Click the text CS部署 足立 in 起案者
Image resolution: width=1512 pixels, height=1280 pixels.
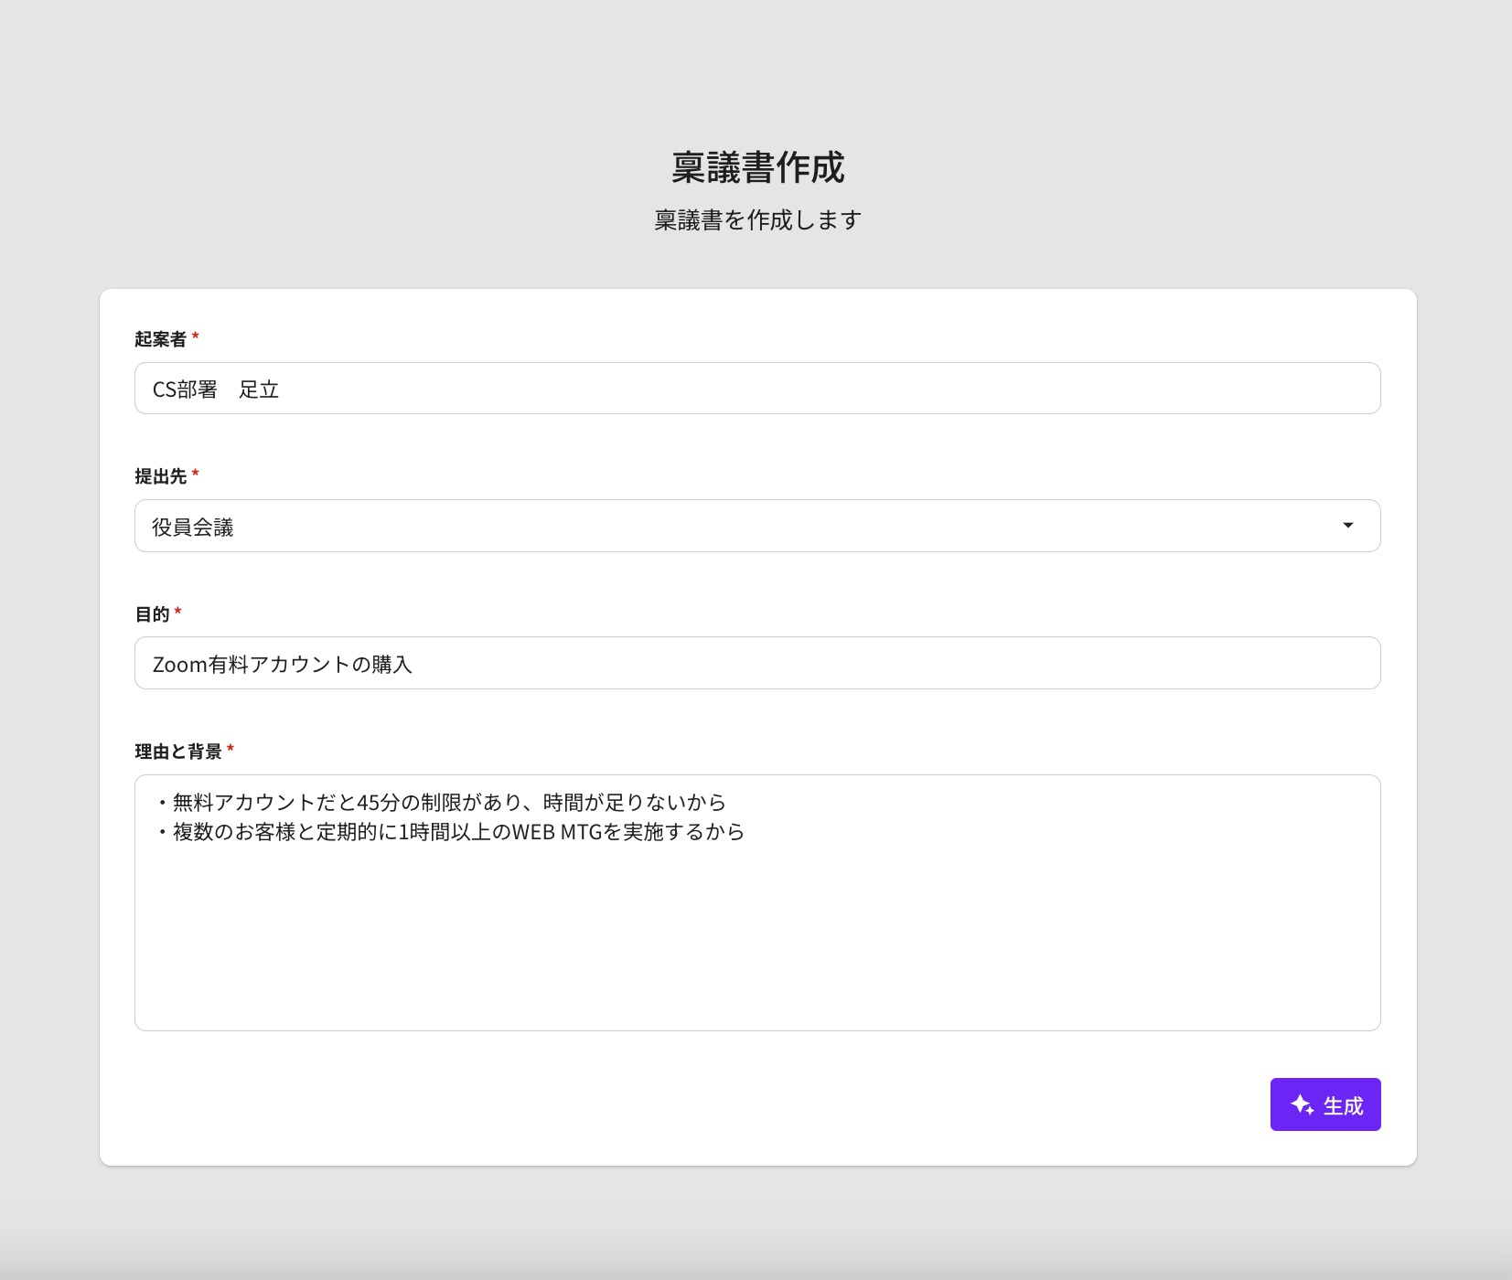(x=216, y=389)
